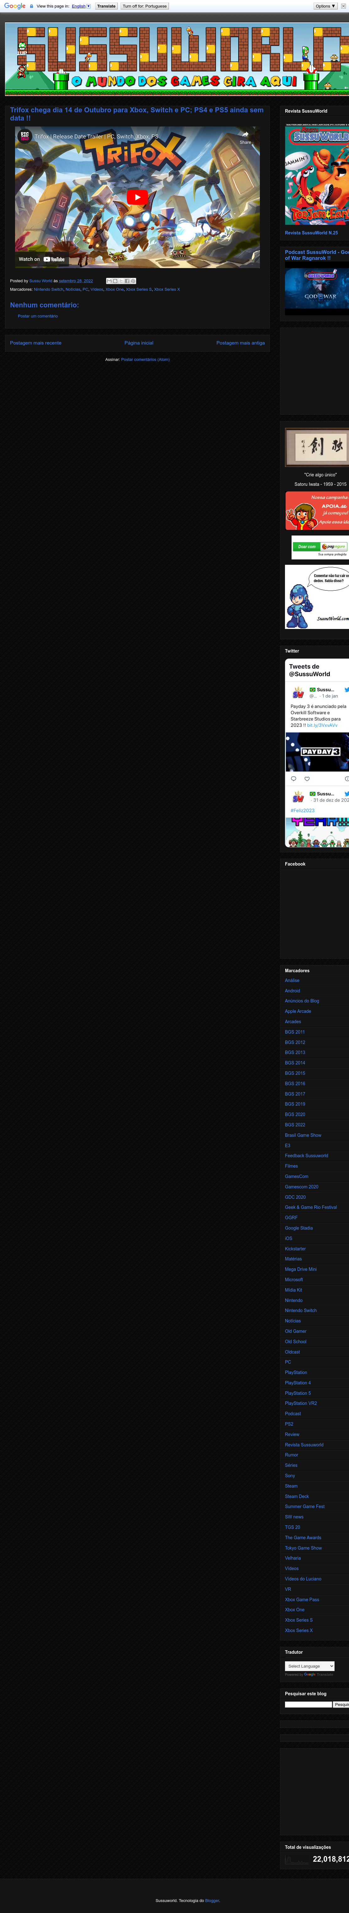This screenshot has width=349, height=1913.
Task: Reply to Payday 3 tweet comment icon
Action: tap(293, 778)
